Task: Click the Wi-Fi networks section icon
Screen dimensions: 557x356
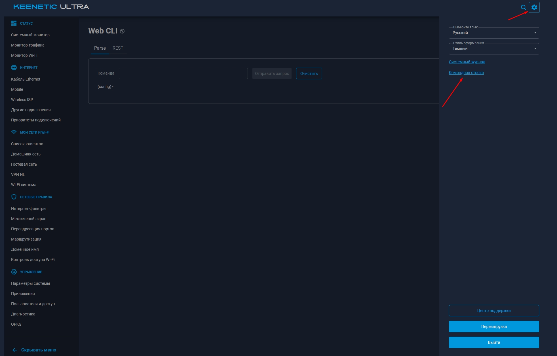Action: pyautogui.click(x=14, y=132)
